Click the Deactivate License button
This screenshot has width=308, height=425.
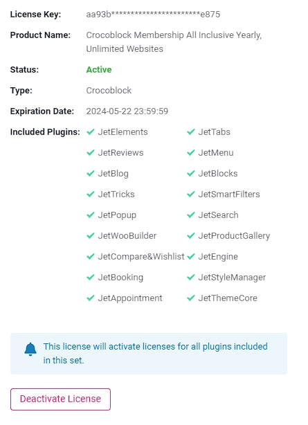tap(60, 399)
